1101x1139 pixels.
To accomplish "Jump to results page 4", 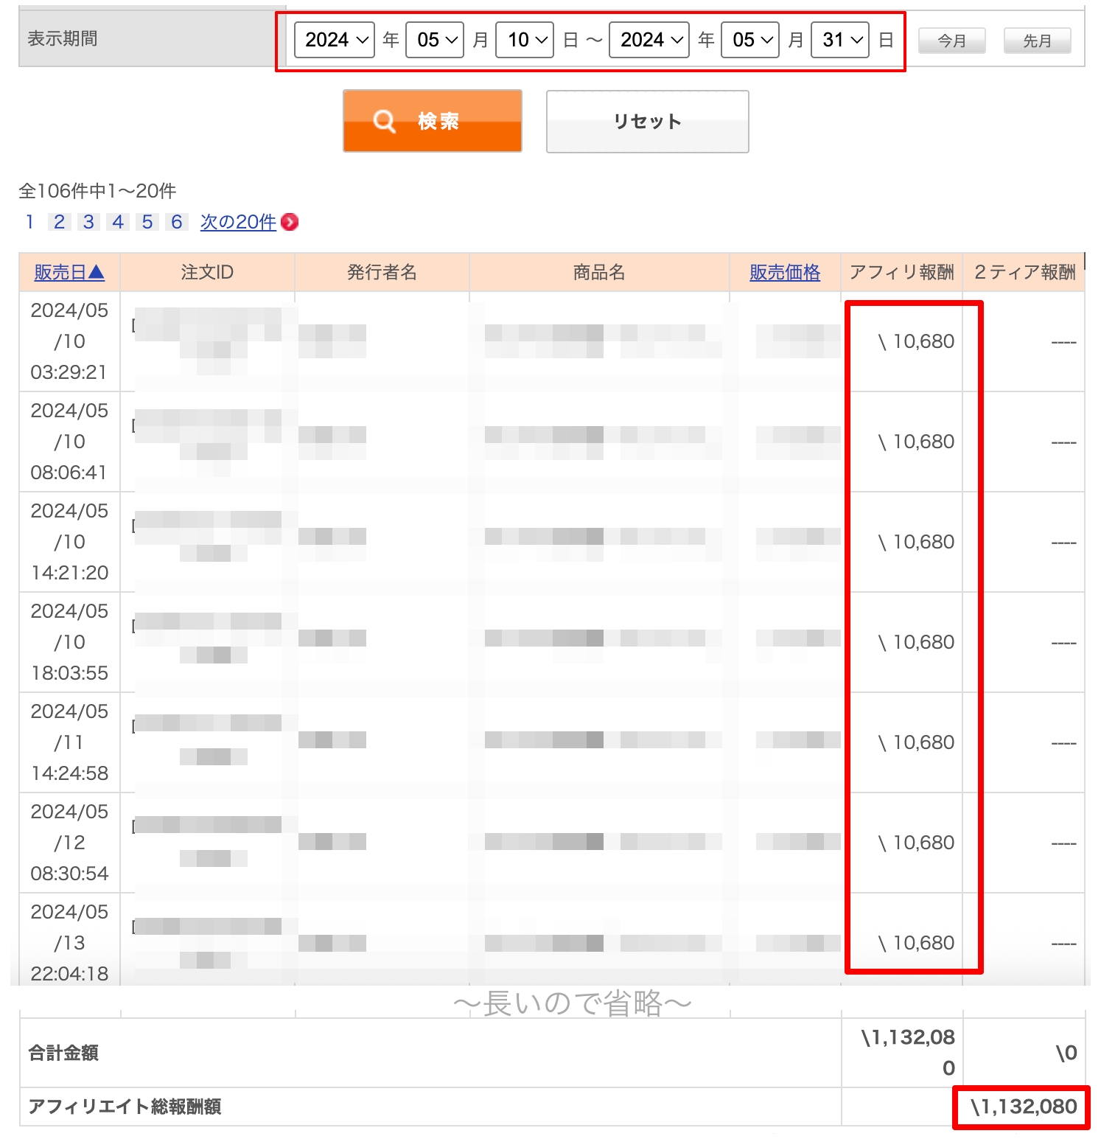I will 118,222.
